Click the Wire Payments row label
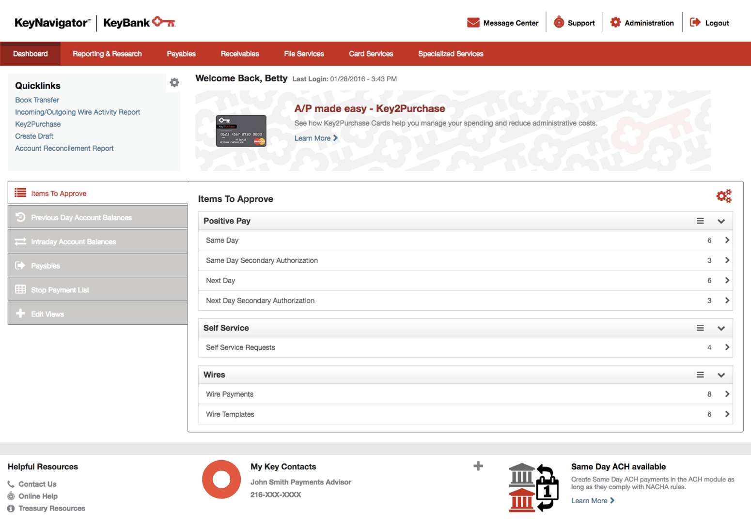 pyautogui.click(x=230, y=394)
